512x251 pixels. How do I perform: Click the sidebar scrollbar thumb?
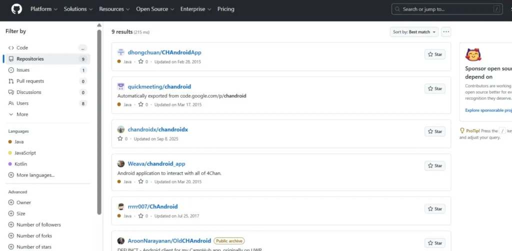click(99, 122)
